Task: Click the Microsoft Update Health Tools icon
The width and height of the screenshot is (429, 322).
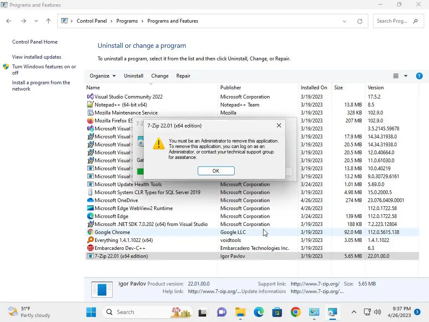Action: [90, 184]
